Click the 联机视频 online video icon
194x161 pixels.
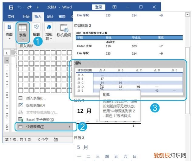point(64,28)
